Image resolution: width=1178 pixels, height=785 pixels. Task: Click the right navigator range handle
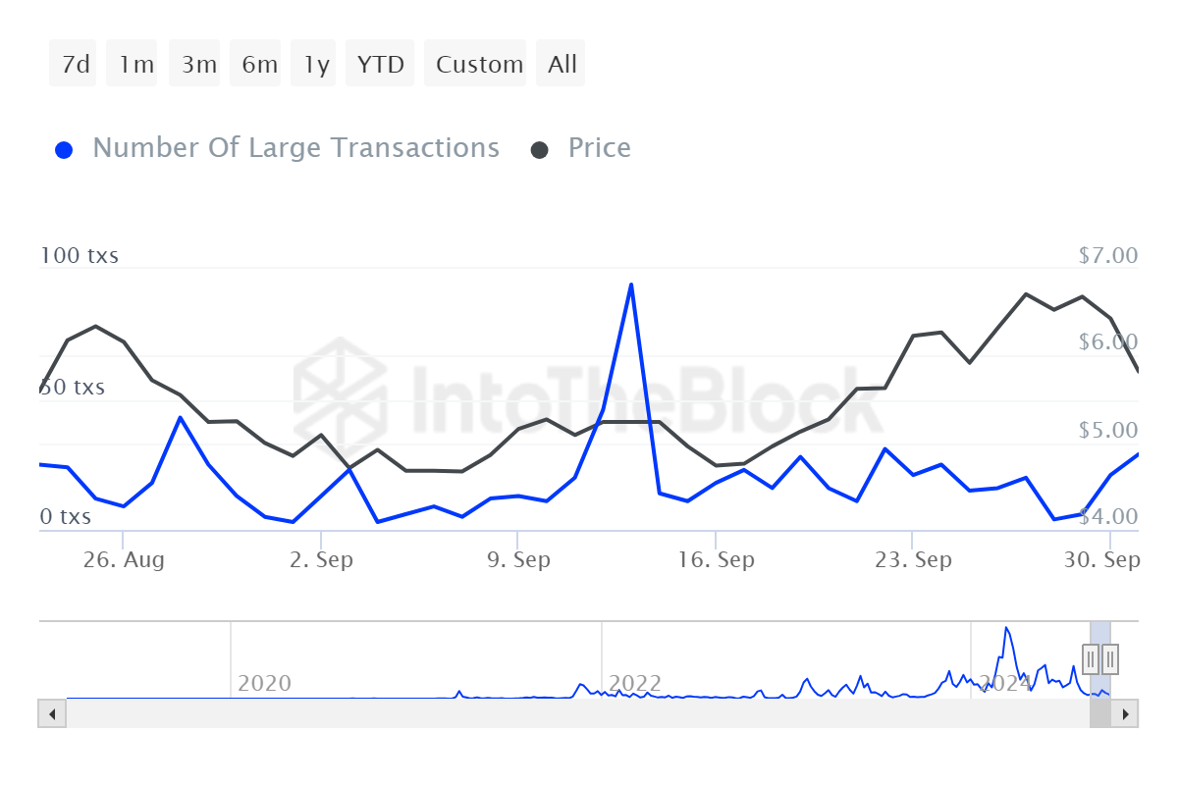click(x=1109, y=657)
